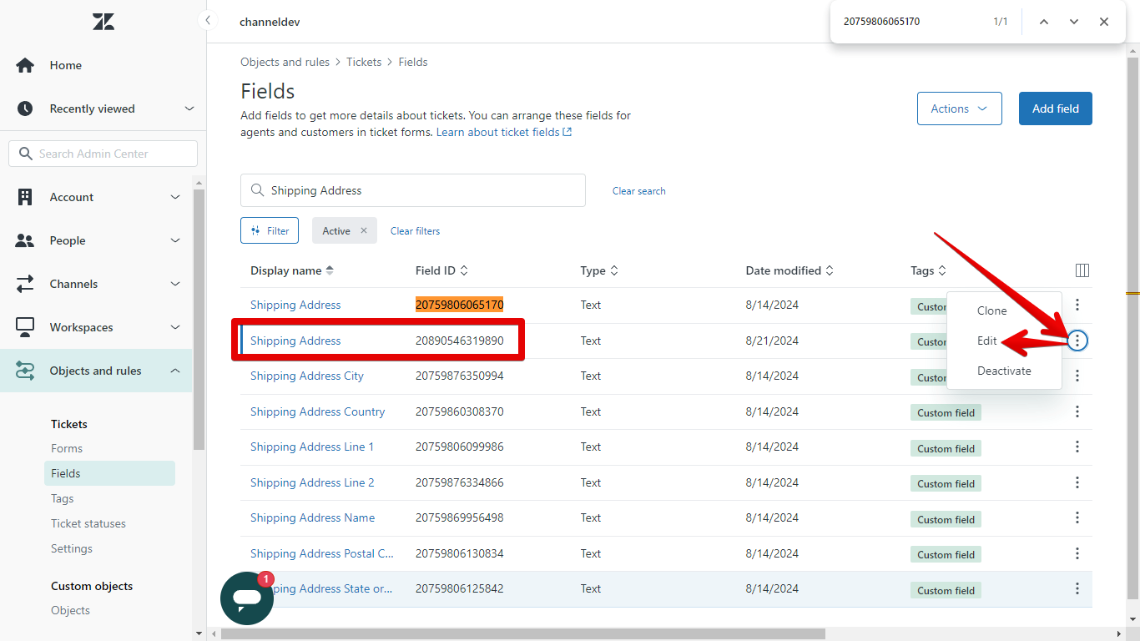
Task: Close the find-in-page bar
Action: pos(1104,22)
